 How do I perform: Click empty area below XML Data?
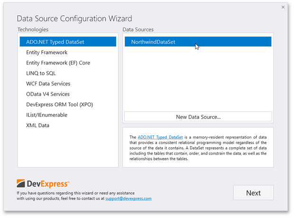coord(68,148)
